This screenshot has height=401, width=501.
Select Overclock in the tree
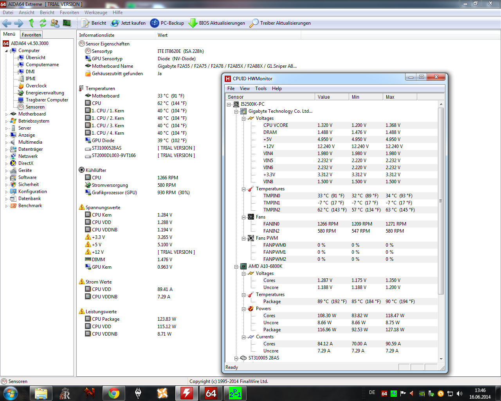[x=36, y=86]
